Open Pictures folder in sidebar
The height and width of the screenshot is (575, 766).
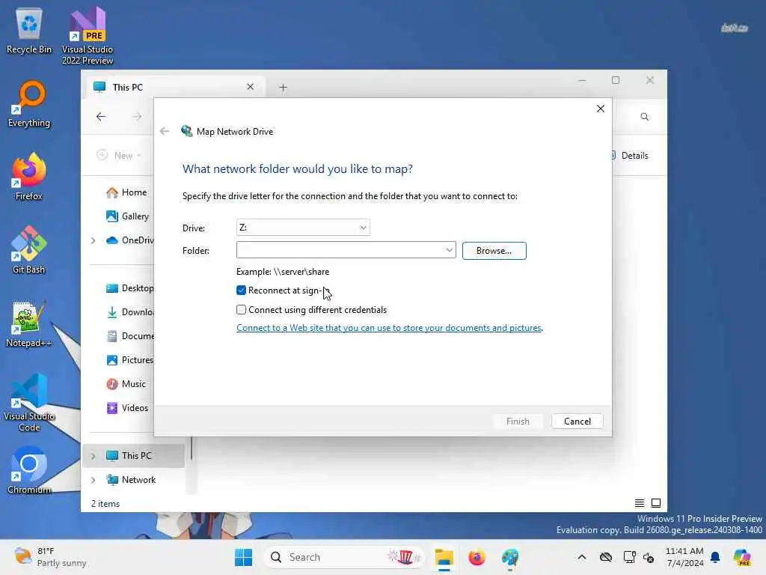(129, 360)
